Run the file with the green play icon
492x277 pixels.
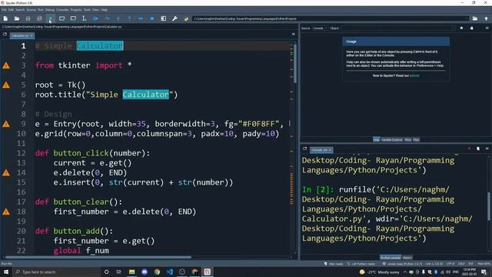50,18
